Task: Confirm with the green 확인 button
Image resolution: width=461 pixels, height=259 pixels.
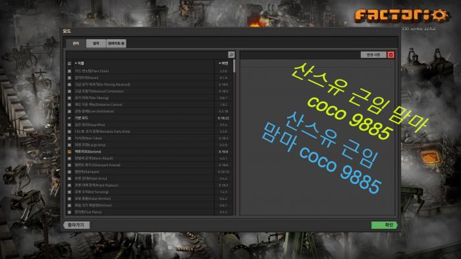Action: 385,225
